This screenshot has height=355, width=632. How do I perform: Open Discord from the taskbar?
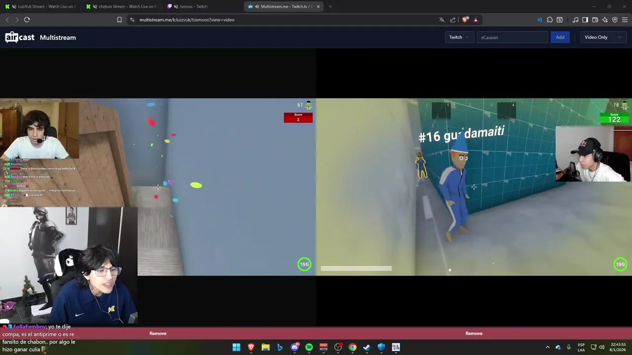tap(295, 347)
